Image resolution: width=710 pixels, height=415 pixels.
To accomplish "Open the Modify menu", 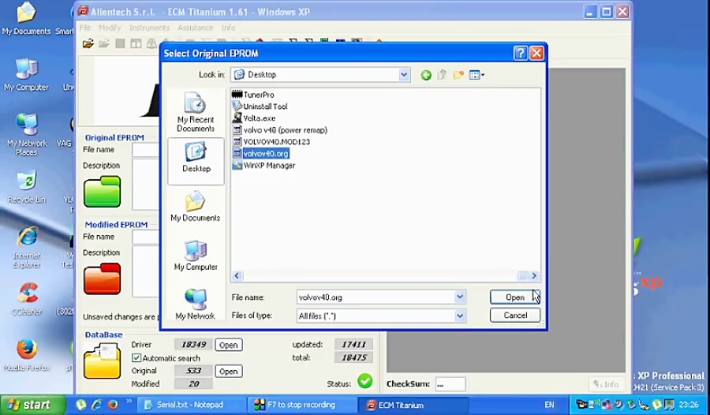I will click(110, 28).
